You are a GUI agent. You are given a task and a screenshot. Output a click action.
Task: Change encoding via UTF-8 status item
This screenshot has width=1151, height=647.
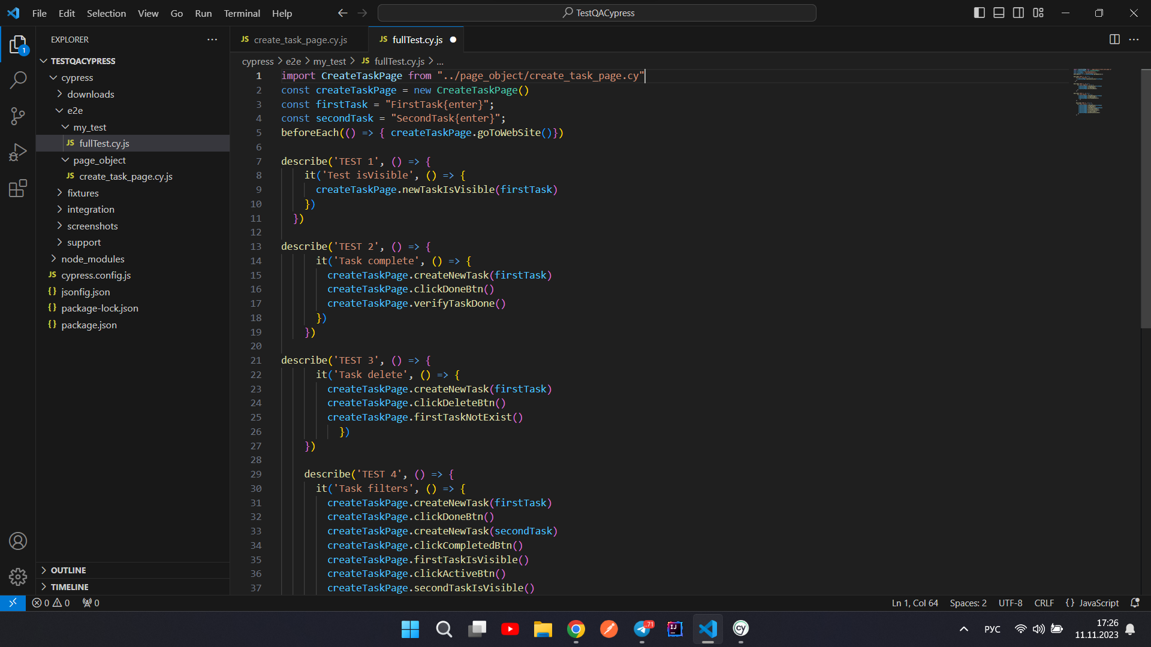pyautogui.click(x=1010, y=603)
